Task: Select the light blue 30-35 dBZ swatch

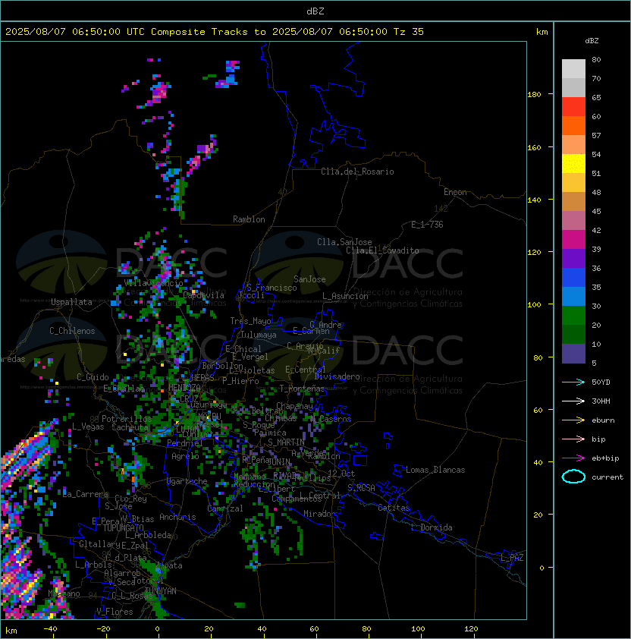Action: click(573, 297)
